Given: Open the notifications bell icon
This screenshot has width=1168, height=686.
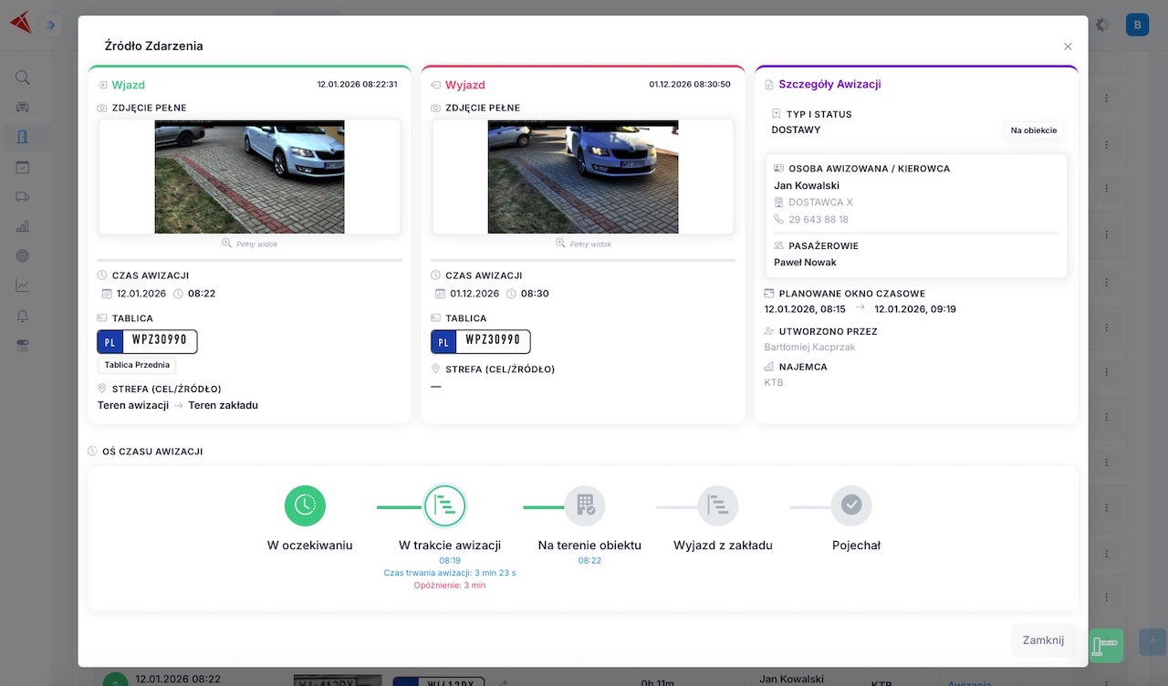Looking at the screenshot, I should coord(23,316).
